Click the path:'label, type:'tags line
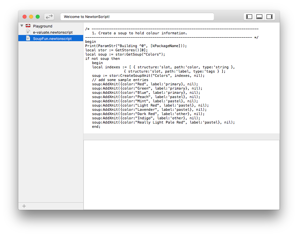 (175, 71)
